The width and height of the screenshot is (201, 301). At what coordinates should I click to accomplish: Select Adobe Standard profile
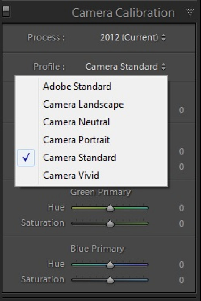click(91, 86)
